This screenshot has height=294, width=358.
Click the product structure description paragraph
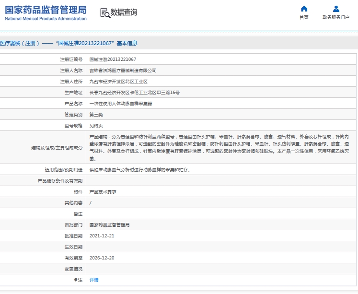click(x=219, y=148)
